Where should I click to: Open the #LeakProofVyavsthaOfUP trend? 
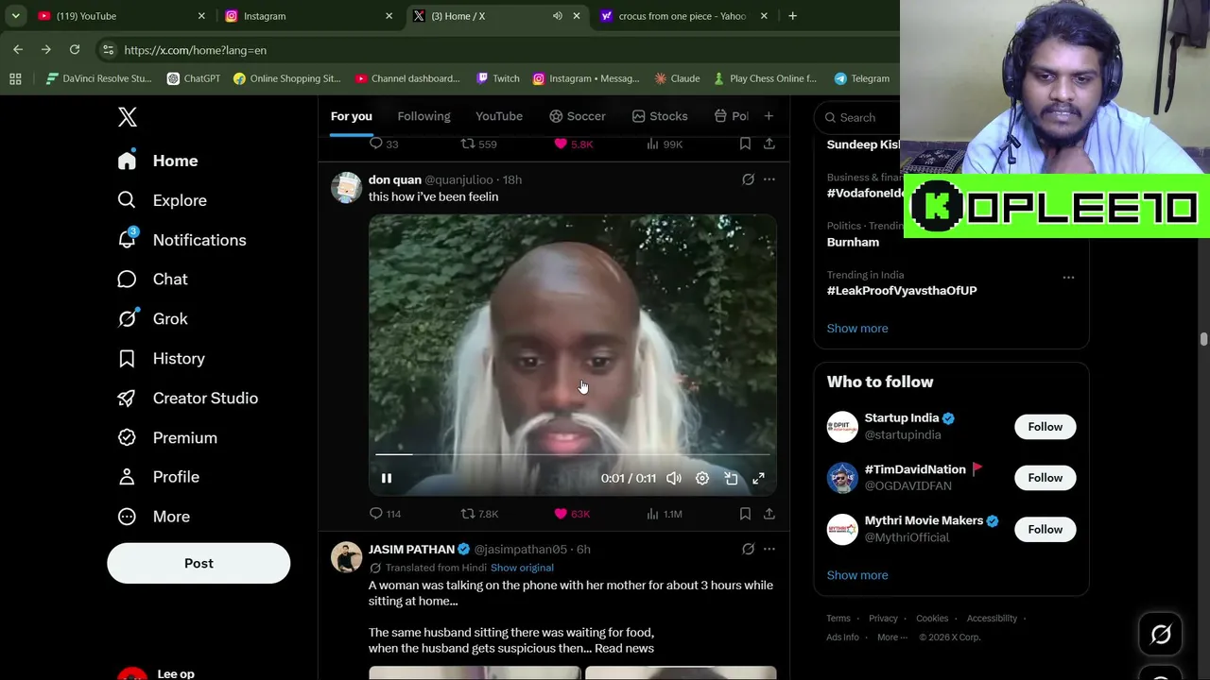pos(902,291)
